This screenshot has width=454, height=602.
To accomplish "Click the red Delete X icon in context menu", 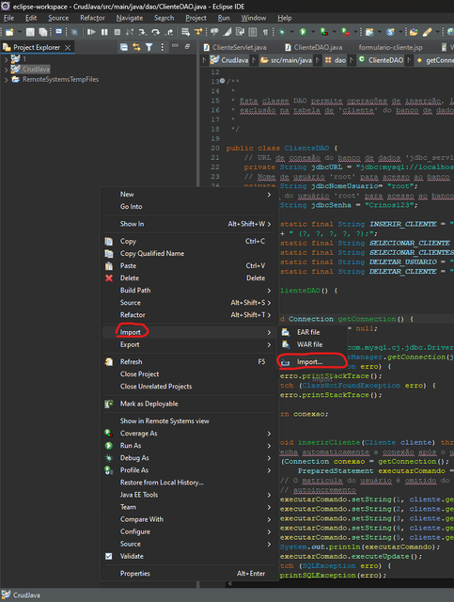I will tap(109, 278).
